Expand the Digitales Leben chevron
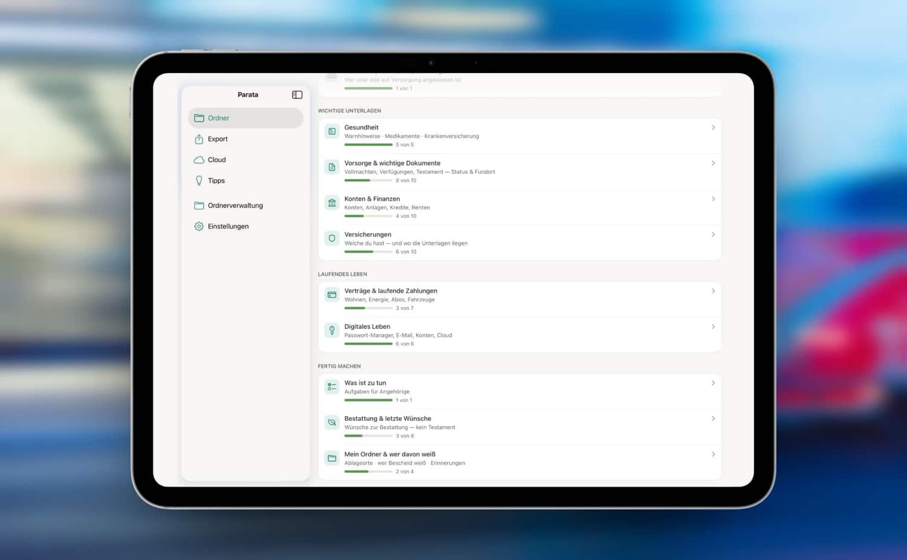This screenshot has width=907, height=560. coord(714,327)
